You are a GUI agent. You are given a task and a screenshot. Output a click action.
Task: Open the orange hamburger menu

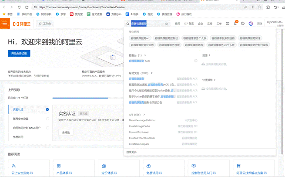coord(5,24)
